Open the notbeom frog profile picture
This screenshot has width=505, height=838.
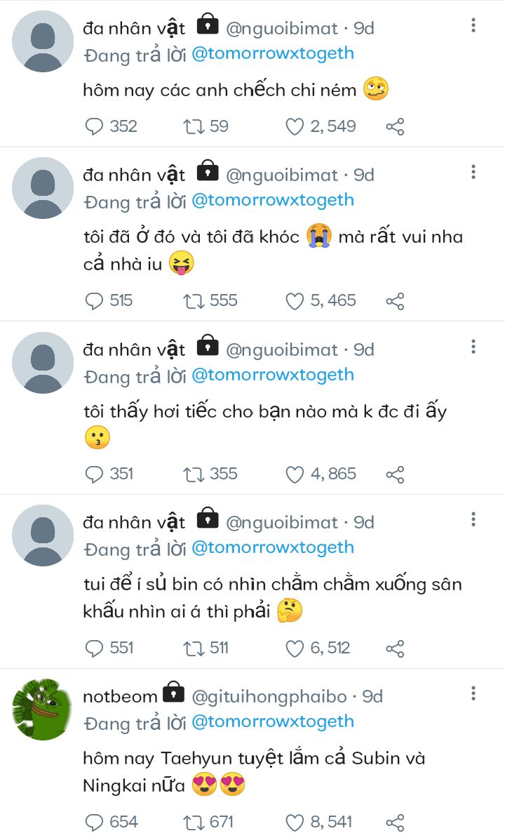[43, 709]
